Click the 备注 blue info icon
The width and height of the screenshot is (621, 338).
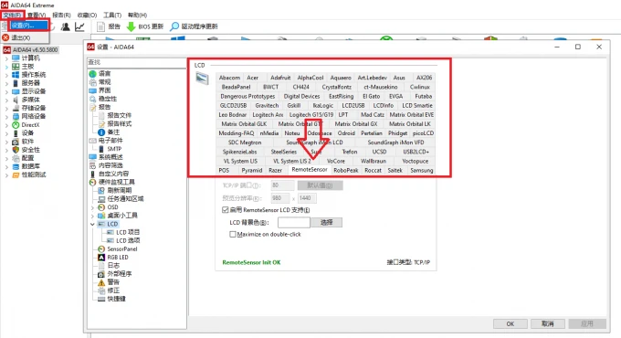coord(101,132)
